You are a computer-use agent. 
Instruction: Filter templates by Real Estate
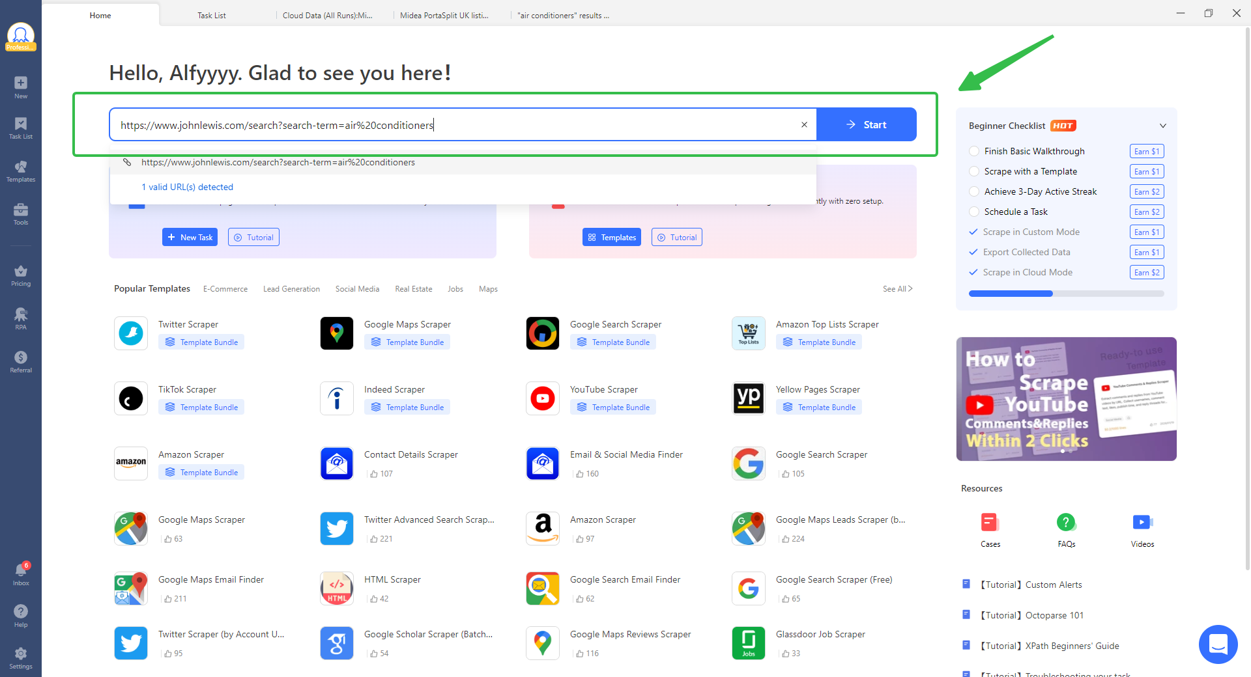tap(414, 289)
